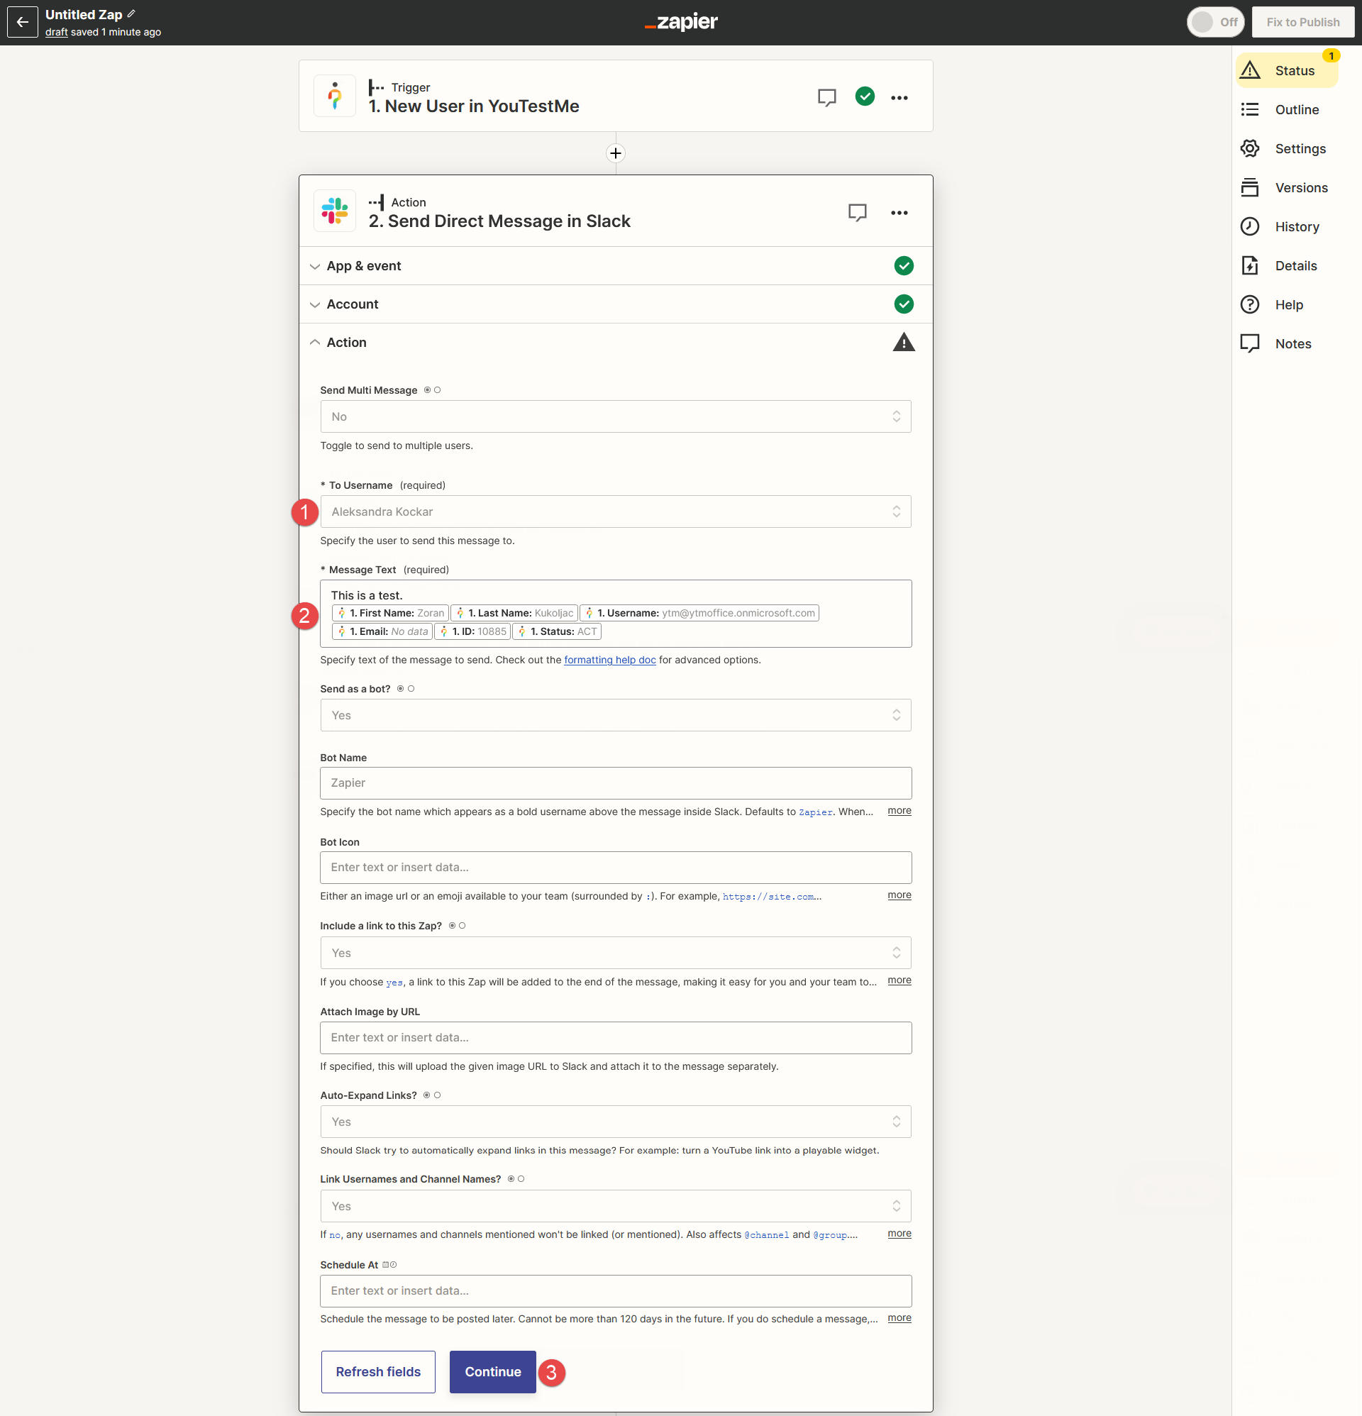Click the Notes speech bubble icon

tap(1250, 343)
